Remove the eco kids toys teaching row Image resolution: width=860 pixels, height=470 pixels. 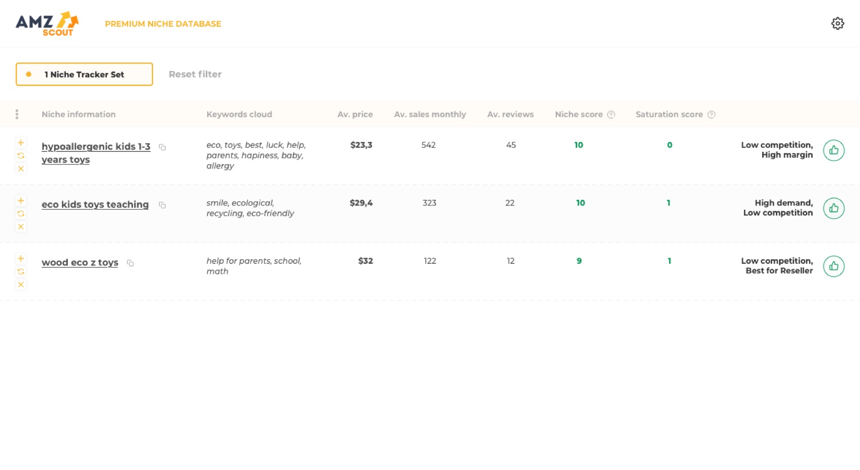click(x=21, y=227)
